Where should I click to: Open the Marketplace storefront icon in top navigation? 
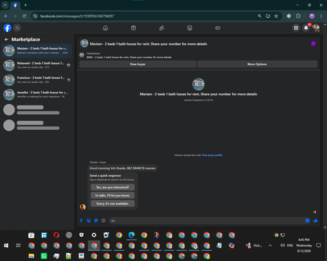[x=190, y=28]
